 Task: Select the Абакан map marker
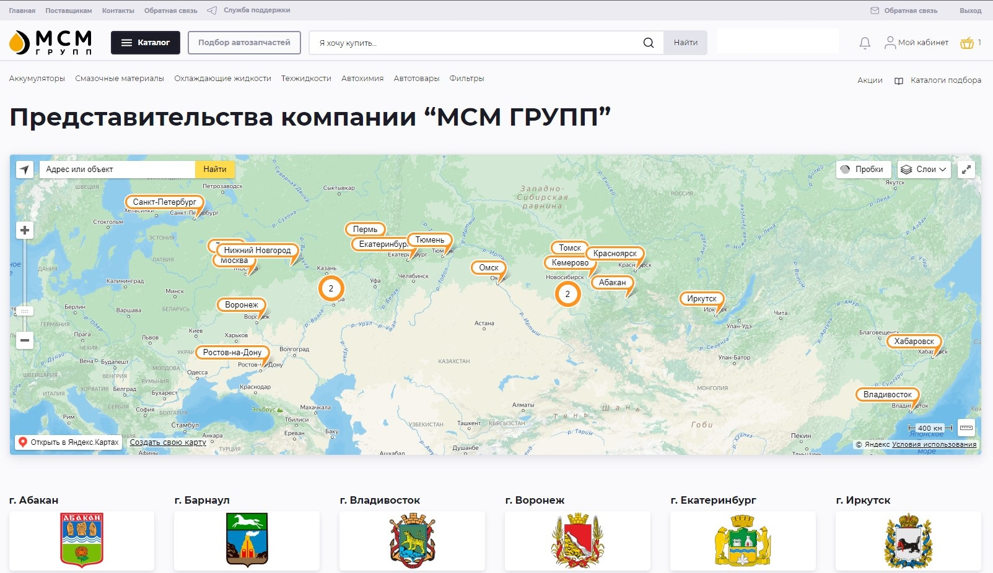613,282
